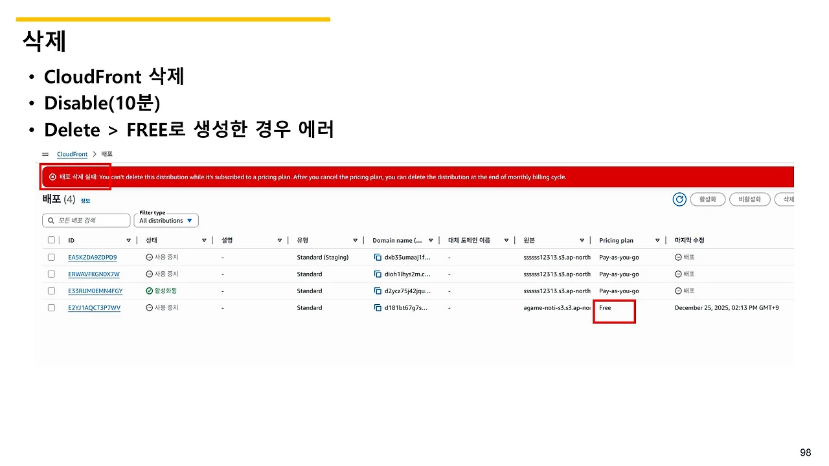Viewport: 829px width, 466px height.
Task: Click 배포 in the breadcrumb trail
Action: (106, 154)
